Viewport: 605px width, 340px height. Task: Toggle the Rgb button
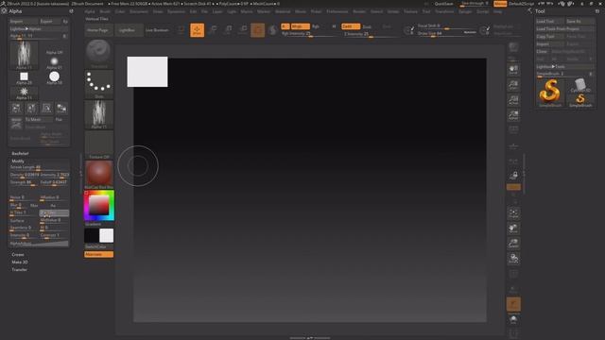(316, 26)
